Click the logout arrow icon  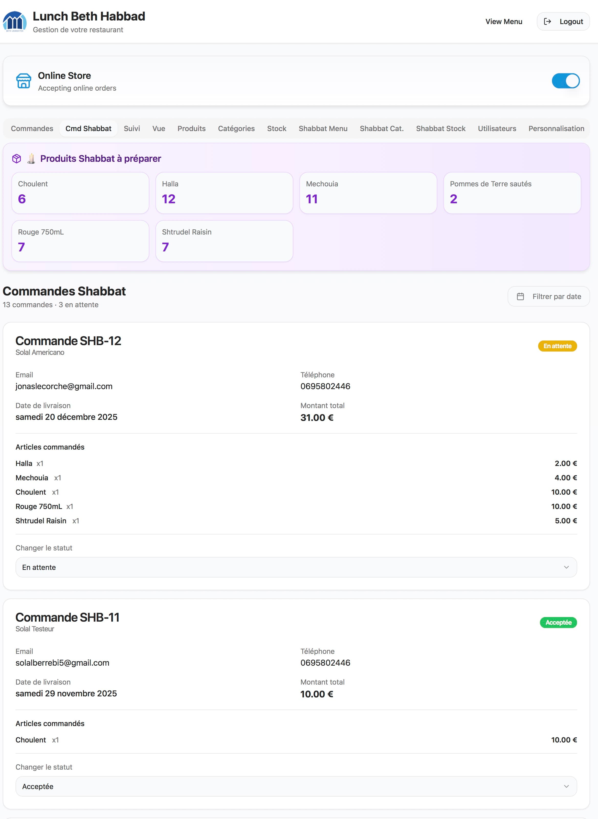tap(548, 21)
